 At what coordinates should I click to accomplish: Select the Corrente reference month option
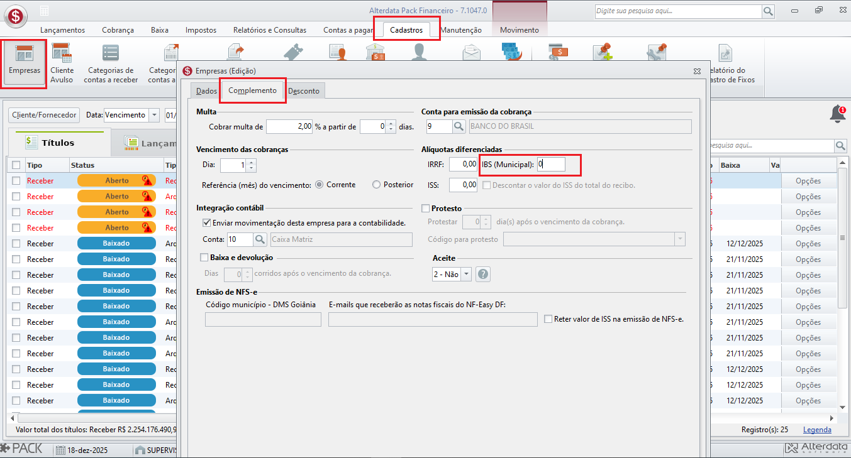[319, 185]
